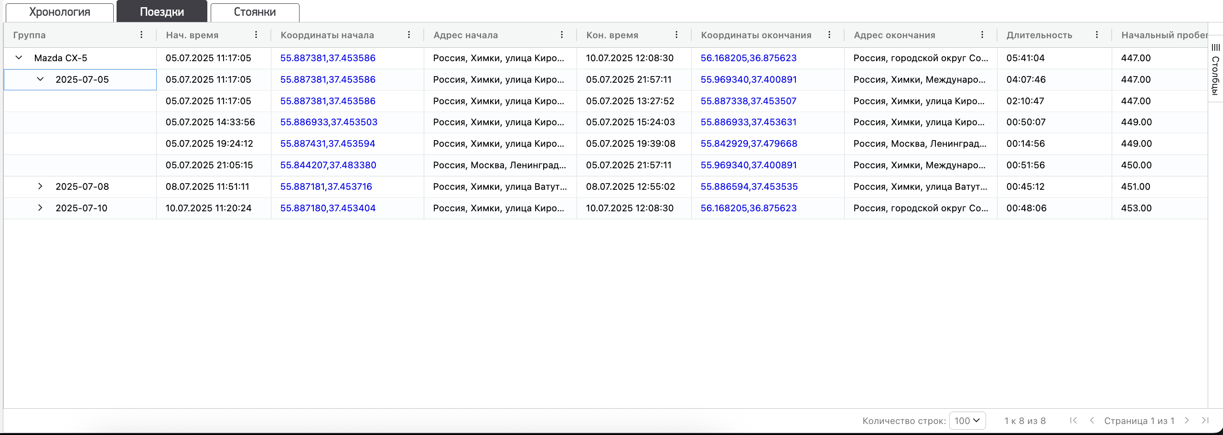Sort by Длительность header
Screen dimensions: 1223x435
coord(1040,35)
